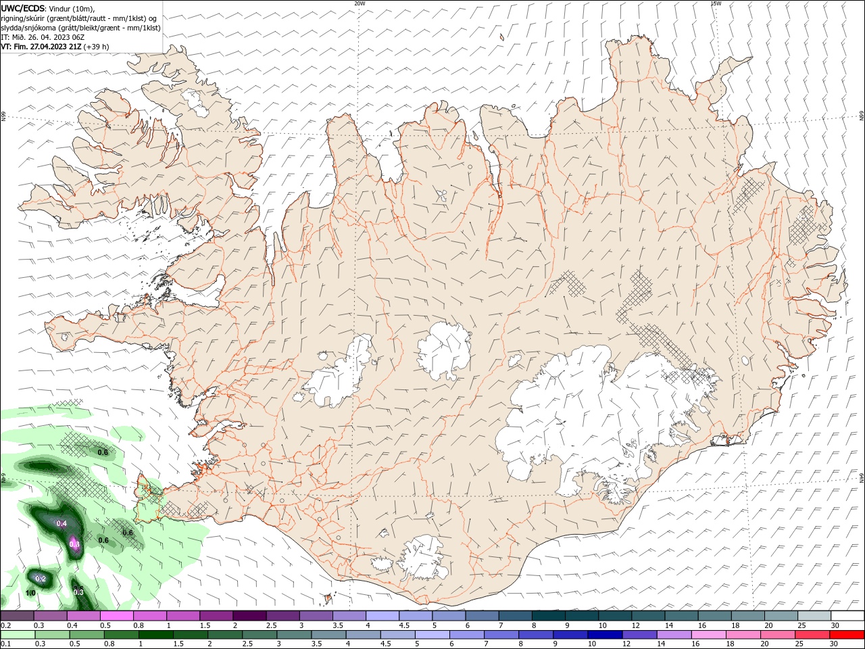
Task: Select the darkest green swatch between 1 and 1.5
Action: coord(155,635)
